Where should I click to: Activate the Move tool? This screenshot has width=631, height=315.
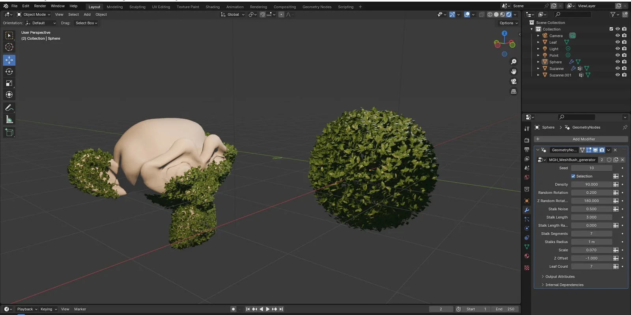point(9,60)
